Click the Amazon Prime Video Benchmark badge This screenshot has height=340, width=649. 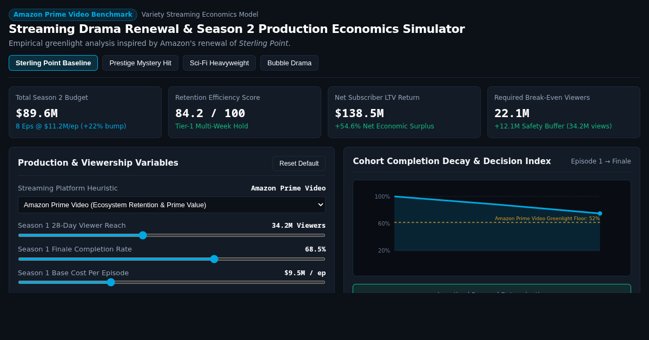click(73, 15)
